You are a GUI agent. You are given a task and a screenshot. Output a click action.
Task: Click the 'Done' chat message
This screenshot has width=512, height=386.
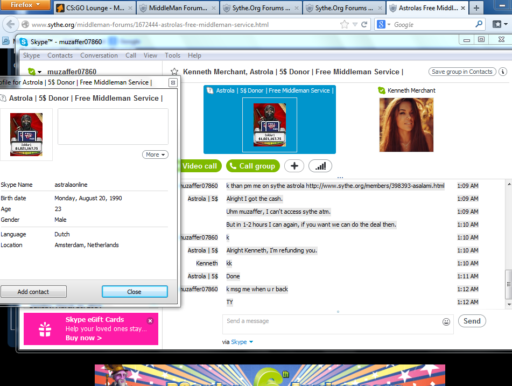click(x=233, y=276)
